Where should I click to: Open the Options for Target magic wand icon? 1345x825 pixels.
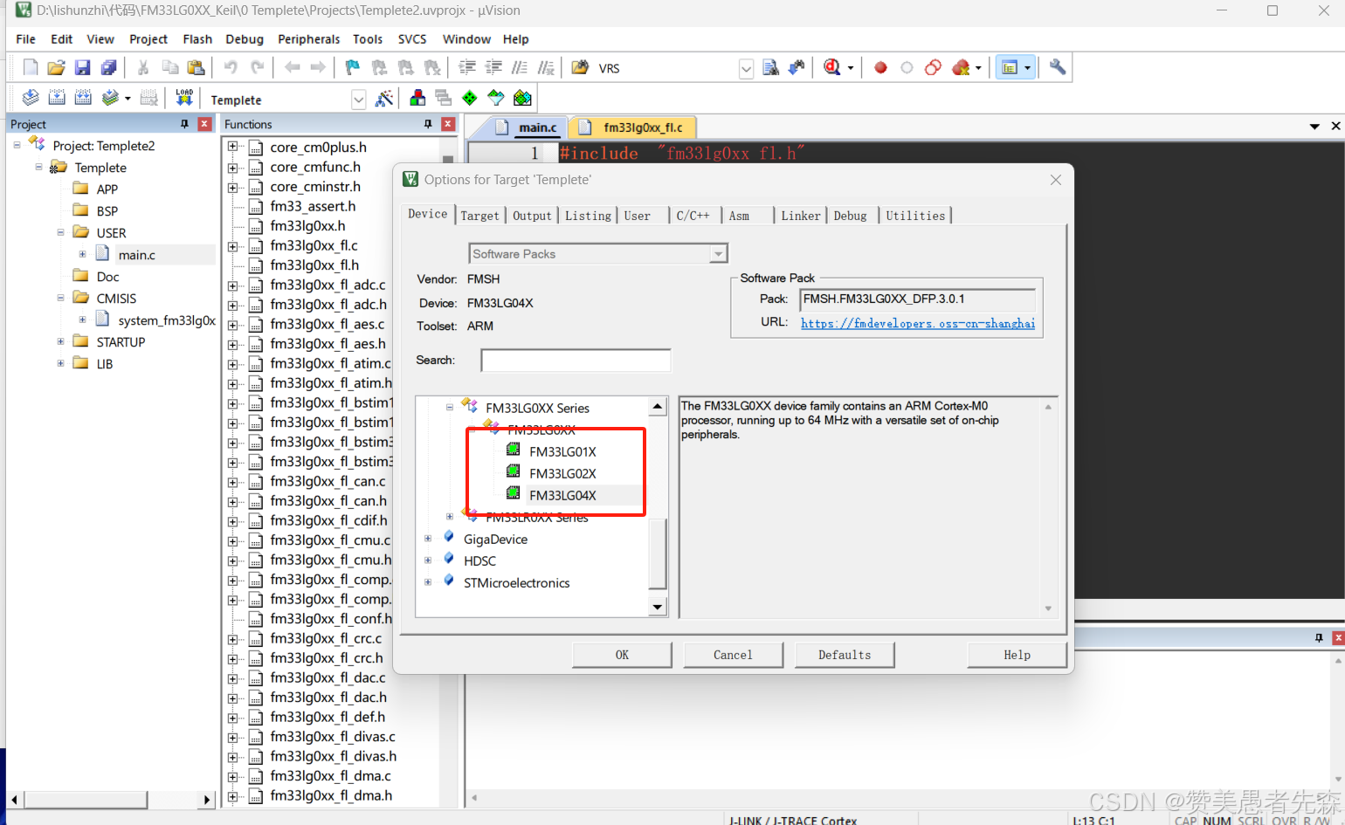point(384,99)
